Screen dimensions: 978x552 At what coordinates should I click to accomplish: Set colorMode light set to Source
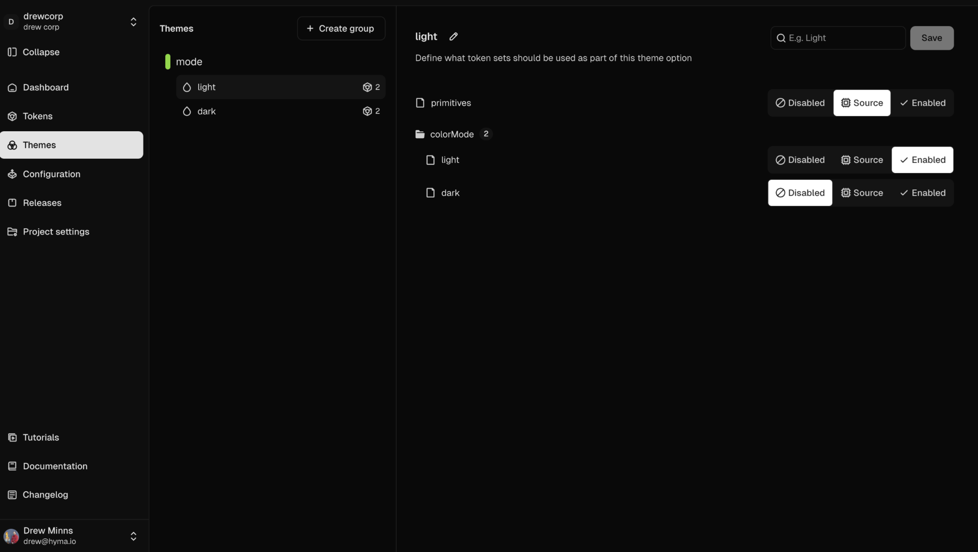pyautogui.click(x=862, y=160)
